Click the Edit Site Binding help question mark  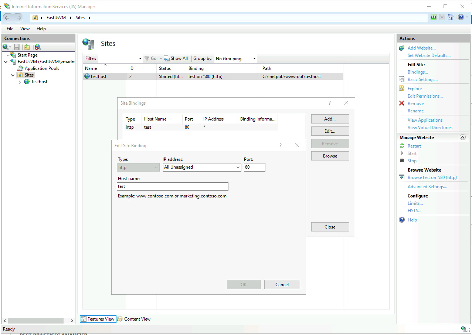click(281, 146)
